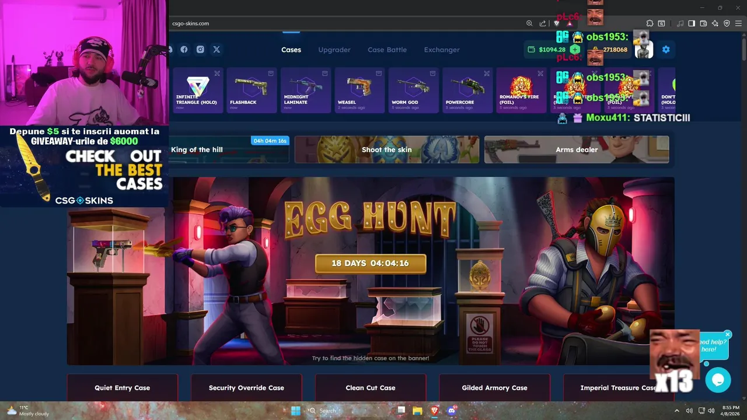This screenshot has height=420, width=747.
Task: Open the live chat support button
Action: click(x=718, y=380)
